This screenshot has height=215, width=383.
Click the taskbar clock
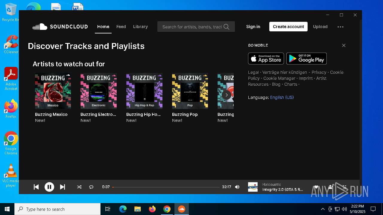[x=358, y=209]
